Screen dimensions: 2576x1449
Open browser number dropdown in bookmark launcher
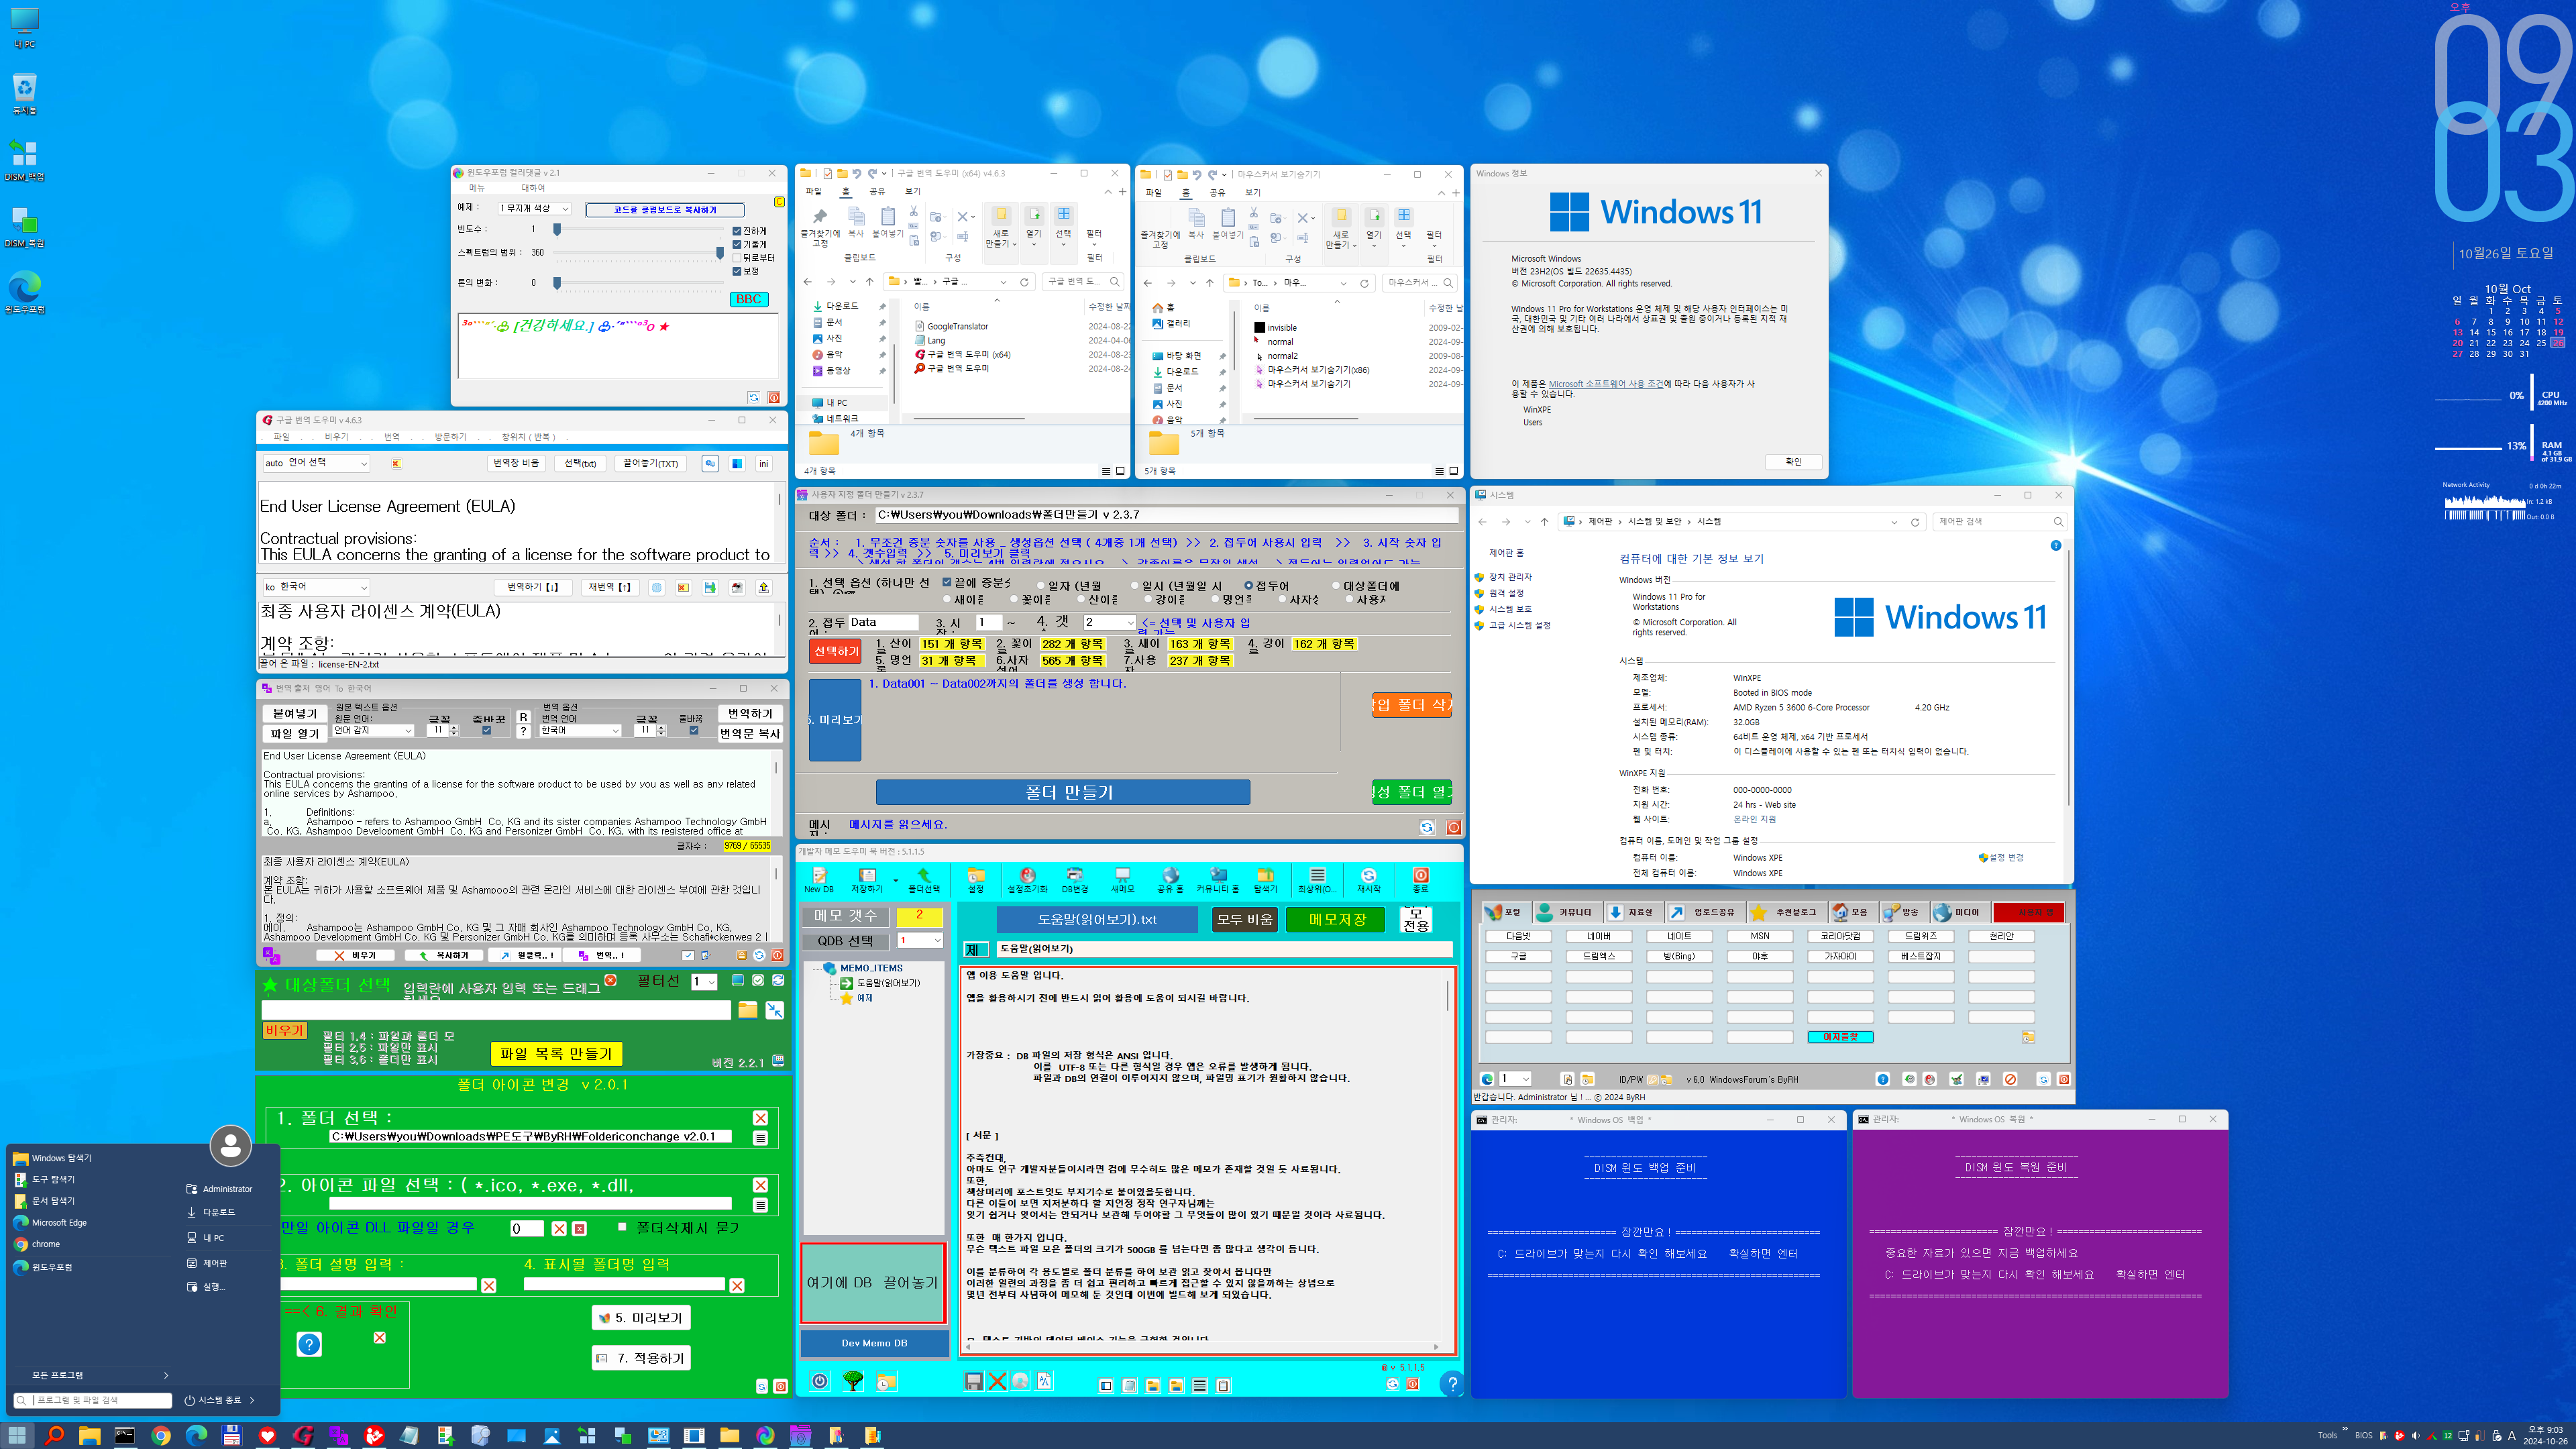(1514, 1079)
